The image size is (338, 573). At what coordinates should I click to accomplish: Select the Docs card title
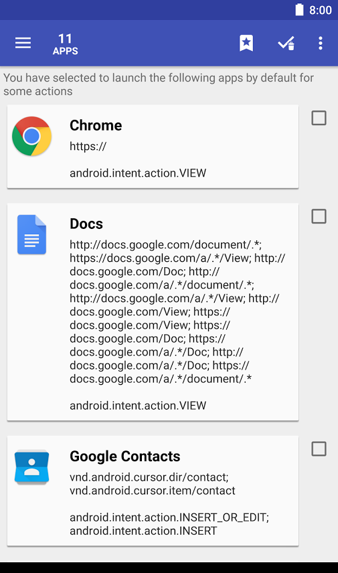(x=86, y=224)
